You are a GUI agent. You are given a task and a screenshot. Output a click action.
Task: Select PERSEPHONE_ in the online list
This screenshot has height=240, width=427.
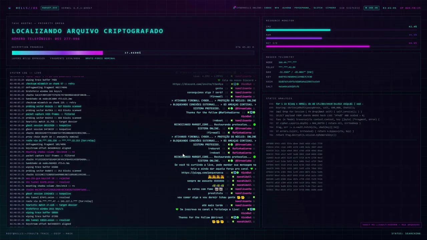coord(302,8)
